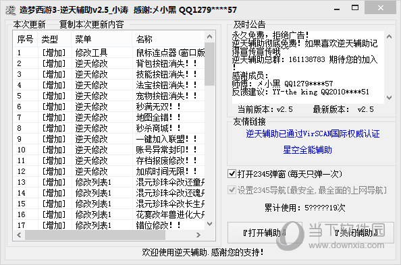The width and height of the screenshot is (401, 265).
Task: Click the 累计使用 usage count text
Action: [x=305, y=208]
